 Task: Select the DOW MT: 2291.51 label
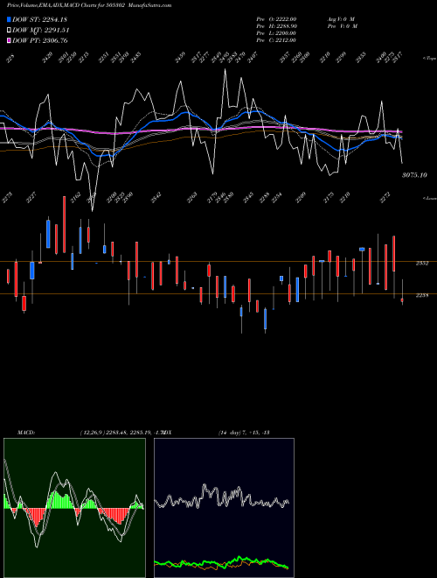click(41, 30)
